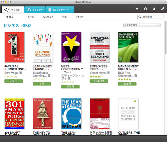
Task: Click the eject eReader icon
Action: click(x=137, y=9)
